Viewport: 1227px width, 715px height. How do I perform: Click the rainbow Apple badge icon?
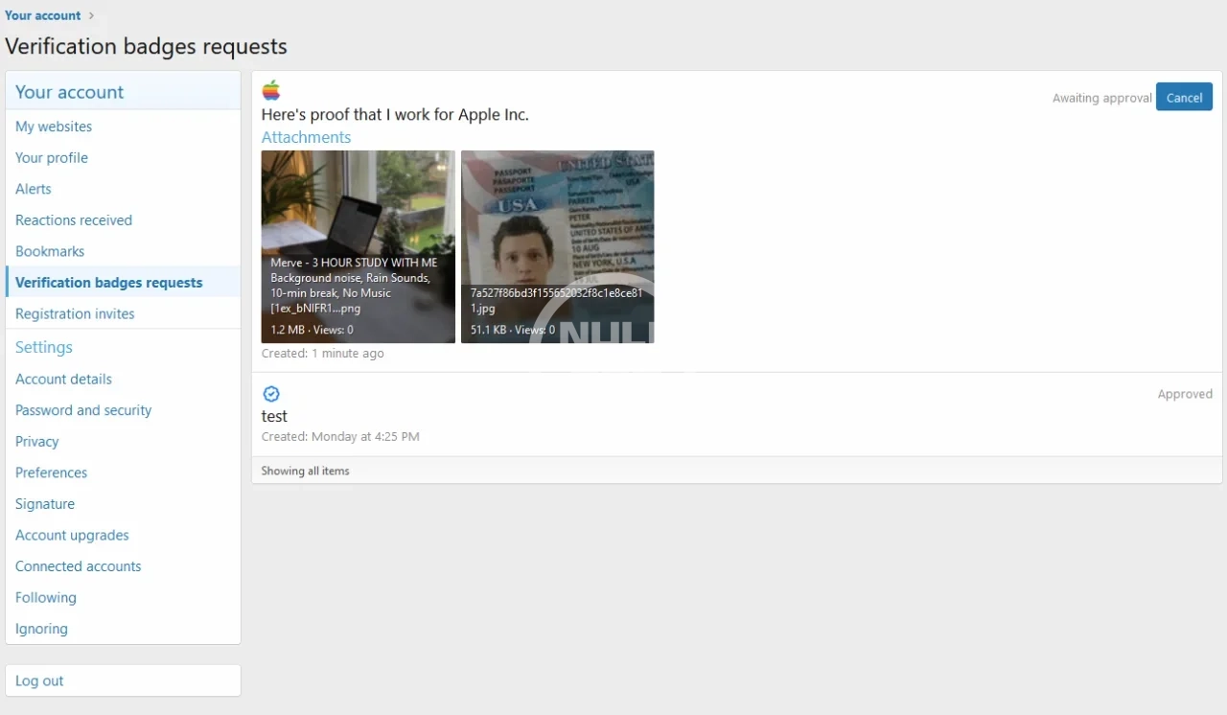click(271, 91)
